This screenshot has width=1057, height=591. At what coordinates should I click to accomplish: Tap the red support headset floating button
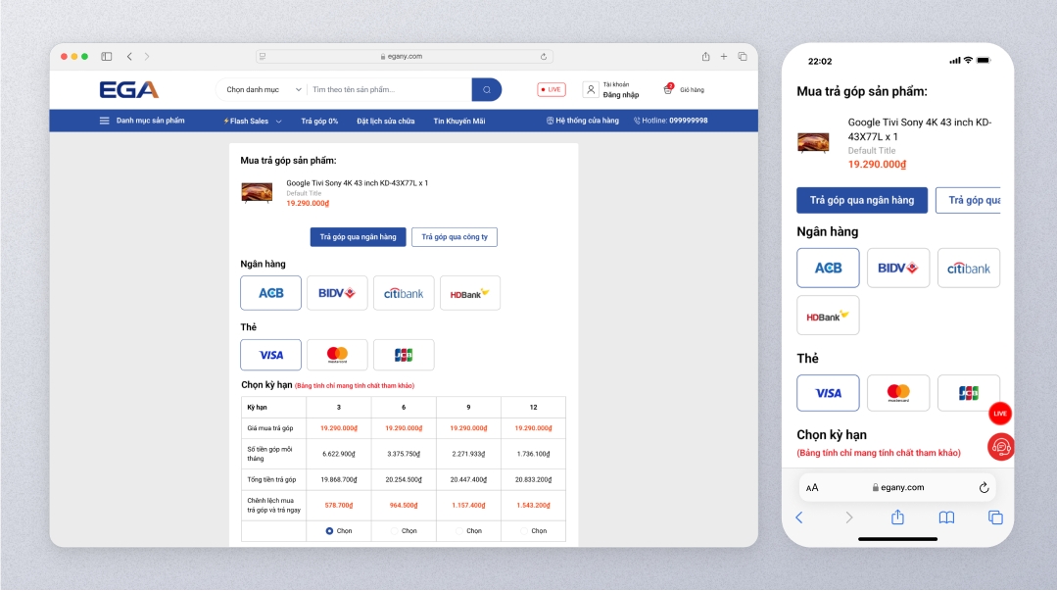click(x=1000, y=447)
